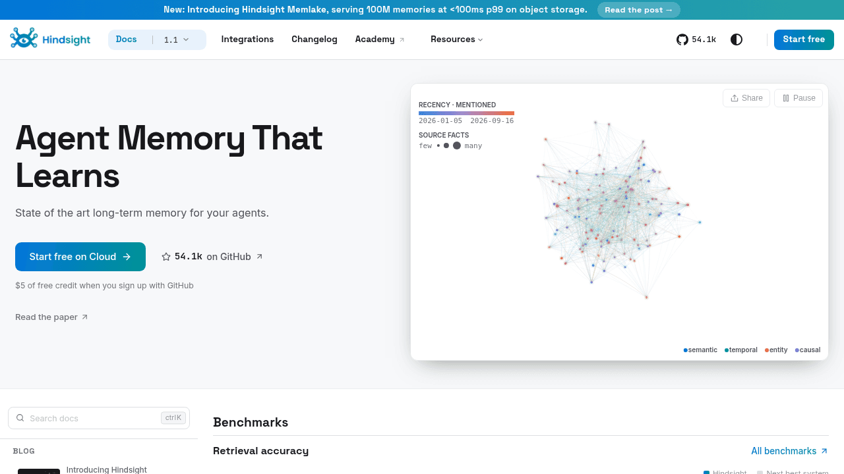Viewport: 844px width, 474px height.
Task: Open the Read the post banner link
Action: tap(639, 10)
